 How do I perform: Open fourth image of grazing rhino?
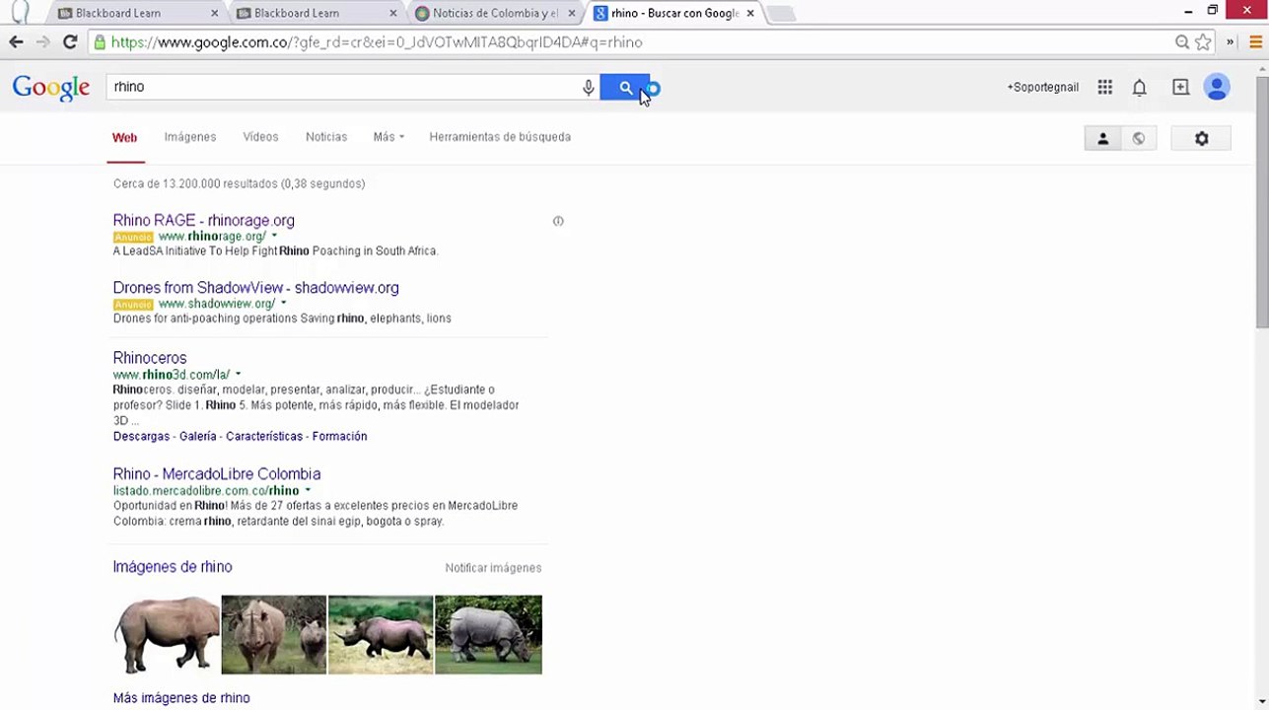[x=488, y=634]
